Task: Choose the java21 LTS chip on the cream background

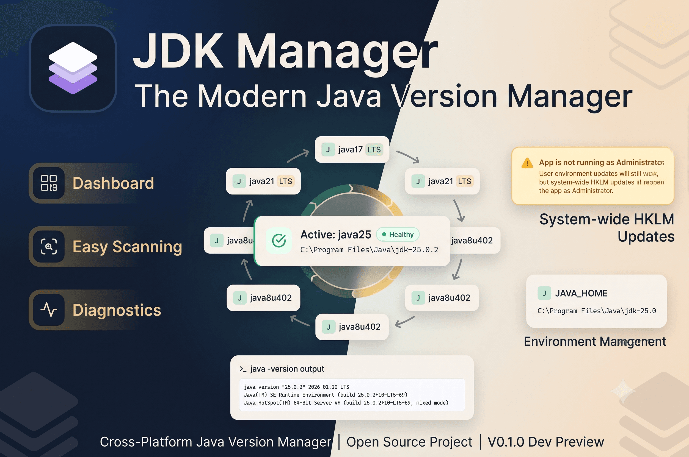Action: tap(442, 181)
